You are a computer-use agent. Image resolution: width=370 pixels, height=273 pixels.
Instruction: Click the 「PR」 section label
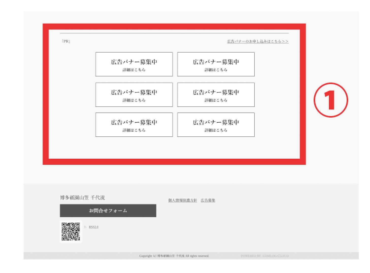(x=66, y=41)
